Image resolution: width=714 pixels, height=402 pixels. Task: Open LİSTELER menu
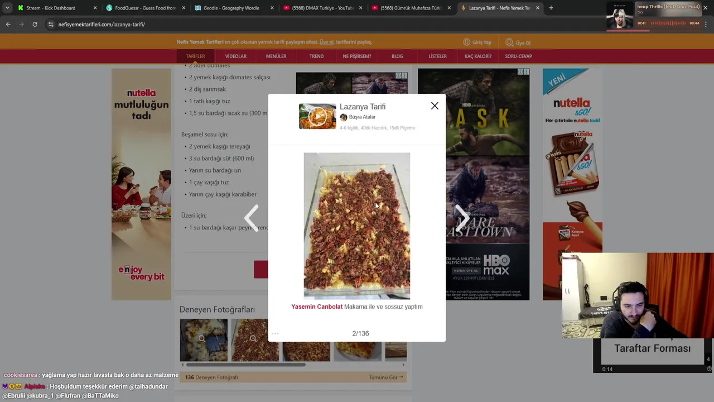point(437,56)
